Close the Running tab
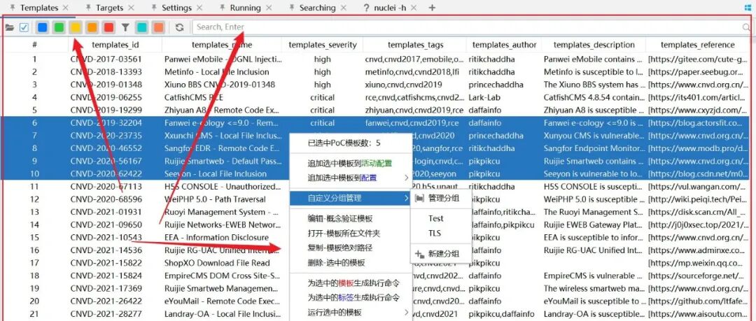The image size is (756, 321). (x=269, y=8)
